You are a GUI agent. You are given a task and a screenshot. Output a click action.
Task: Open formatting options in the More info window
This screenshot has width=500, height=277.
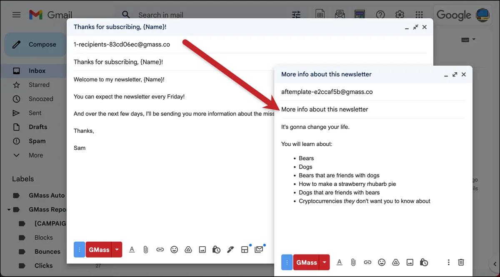tap(339, 262)
